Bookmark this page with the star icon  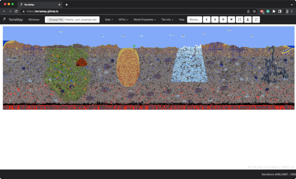click(x=254, y=11)
